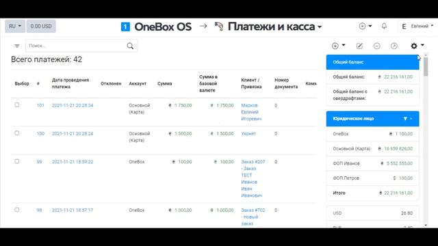This screenshot has width=438, height=246.
Task: Tick the checkbox for payment 98
Action: click(17, 210)
